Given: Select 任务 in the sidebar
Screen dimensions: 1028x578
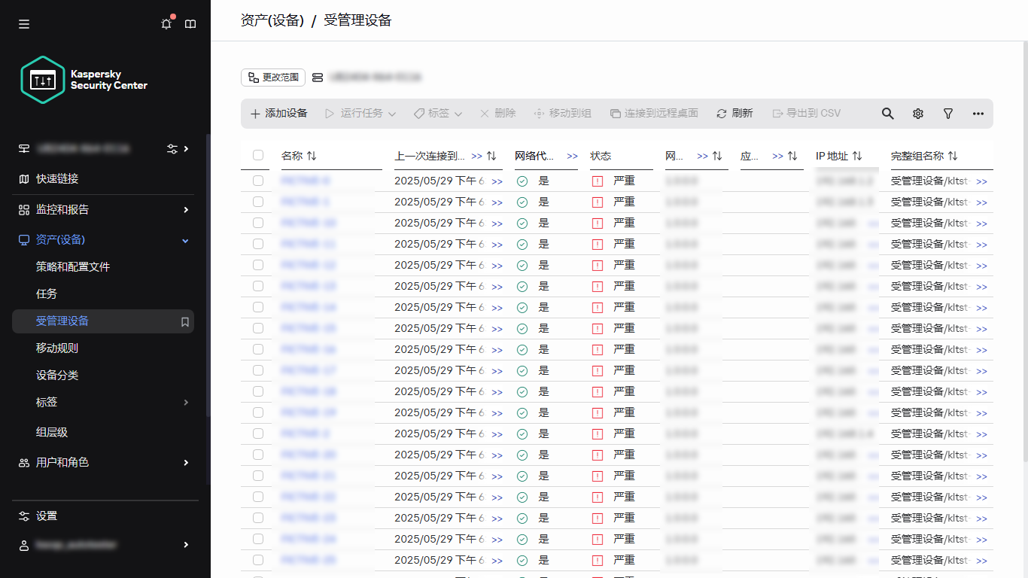Looking at the screenshot, I should coord(46,294).
